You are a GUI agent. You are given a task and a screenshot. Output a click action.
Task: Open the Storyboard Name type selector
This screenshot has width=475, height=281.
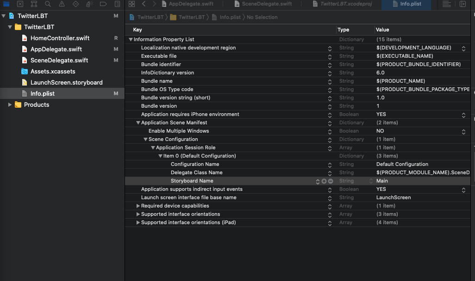(x=371, y=181)
